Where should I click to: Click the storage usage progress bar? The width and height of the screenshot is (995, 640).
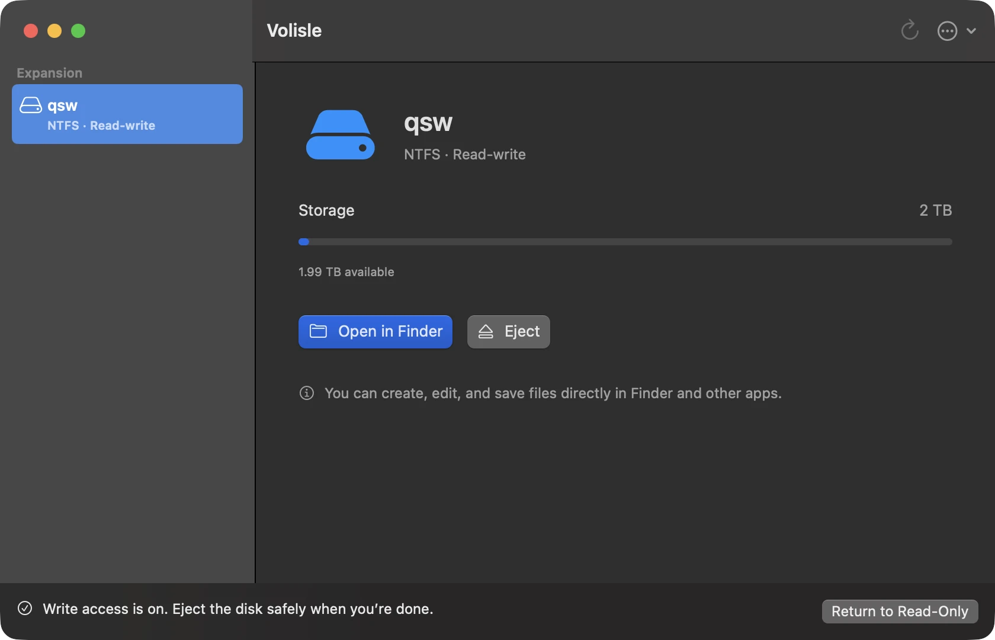coord(625,242)
